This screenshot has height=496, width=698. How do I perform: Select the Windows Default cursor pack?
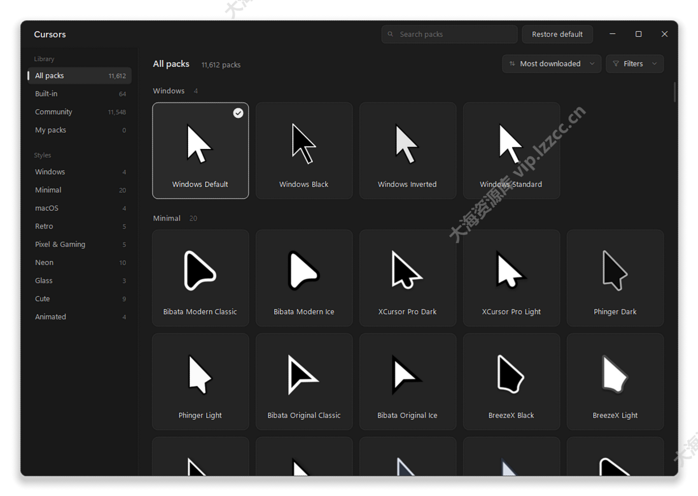pos(201,151)
